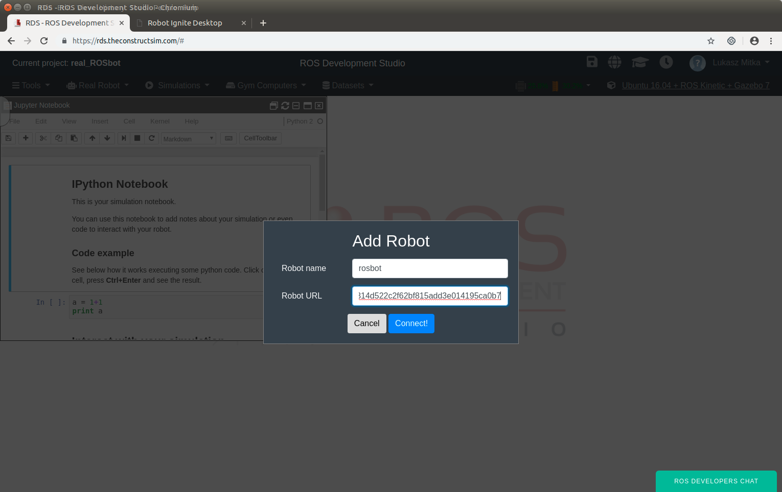Viewport: 782px width, 492px height.
Task: Run cell with step-forward icon
Action: coord(124,138)
